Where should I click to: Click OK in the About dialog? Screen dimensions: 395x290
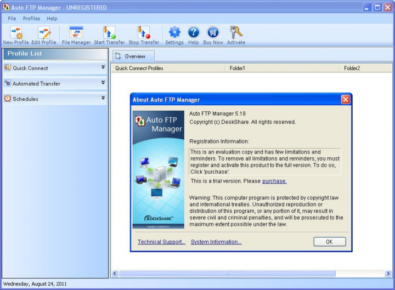[x=330, y=242]
